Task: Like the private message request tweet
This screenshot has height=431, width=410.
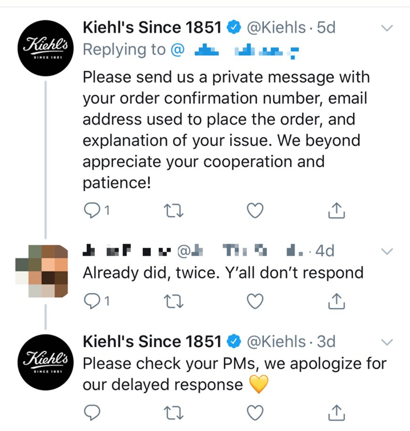Action: [x=255, y=210]
